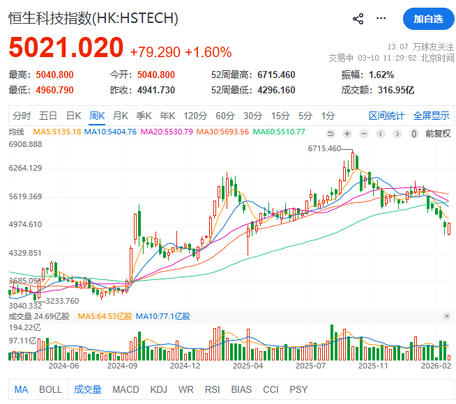This screenshot has height=404, width=456.
Task: Zoom out chart with minus icon
Action: [364, 133]
